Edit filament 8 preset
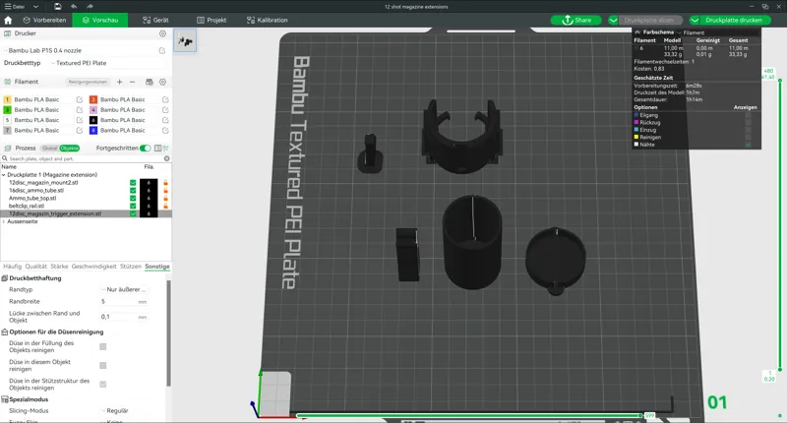 pos(165,131)
